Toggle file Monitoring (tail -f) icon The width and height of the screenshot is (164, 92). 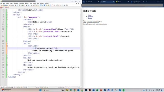[56, 5]
